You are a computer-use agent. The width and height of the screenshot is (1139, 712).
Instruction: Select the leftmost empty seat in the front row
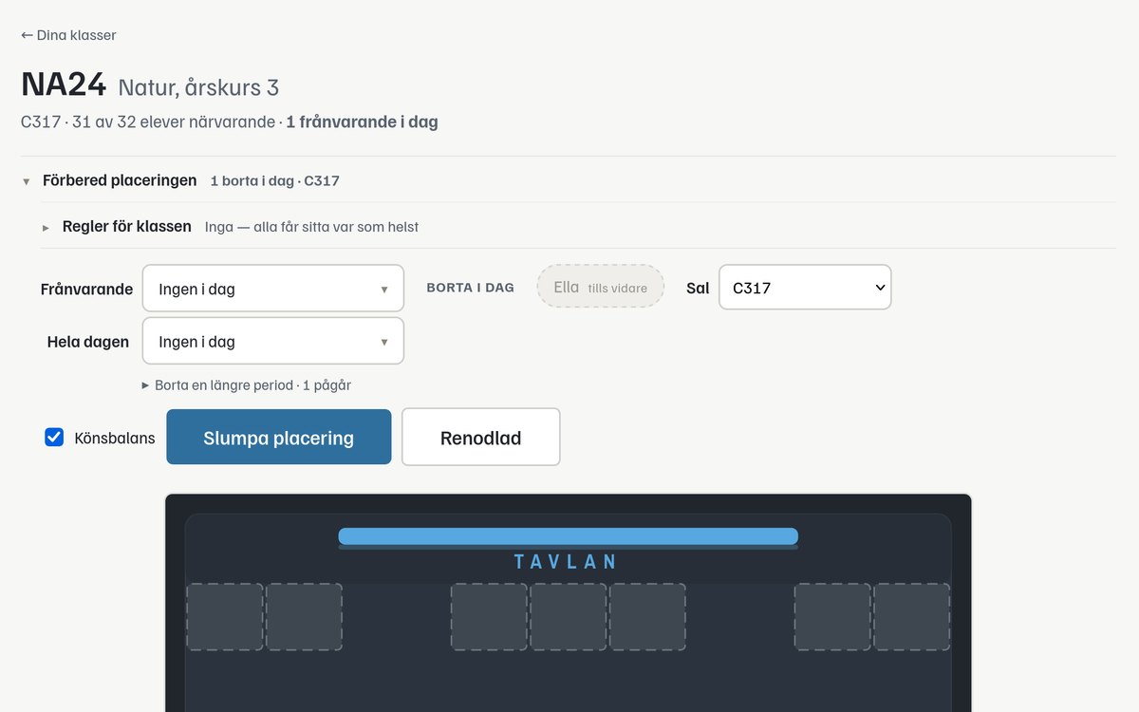coord(225,617)
